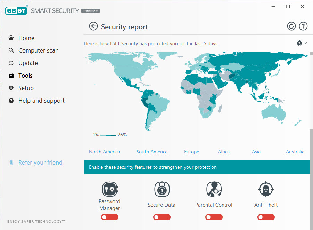Viewport: 313px width, 230px height.
Task: Enable the Password Manager toggle
Action: (109, 217)
